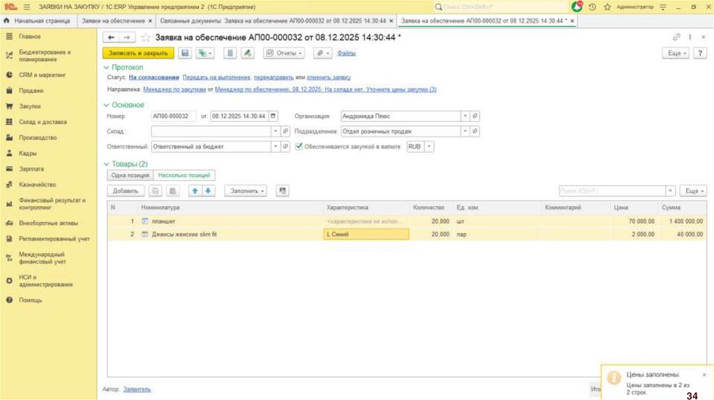
Task: Open the three-dots form menu icon
Action: coord(690,38)
